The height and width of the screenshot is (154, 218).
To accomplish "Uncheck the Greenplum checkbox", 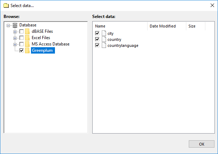I will point(21,50).
